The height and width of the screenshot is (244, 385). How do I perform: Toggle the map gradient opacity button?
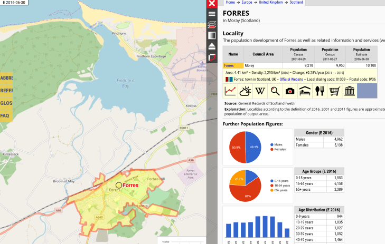pyautogui.click(x=212, y=35)
